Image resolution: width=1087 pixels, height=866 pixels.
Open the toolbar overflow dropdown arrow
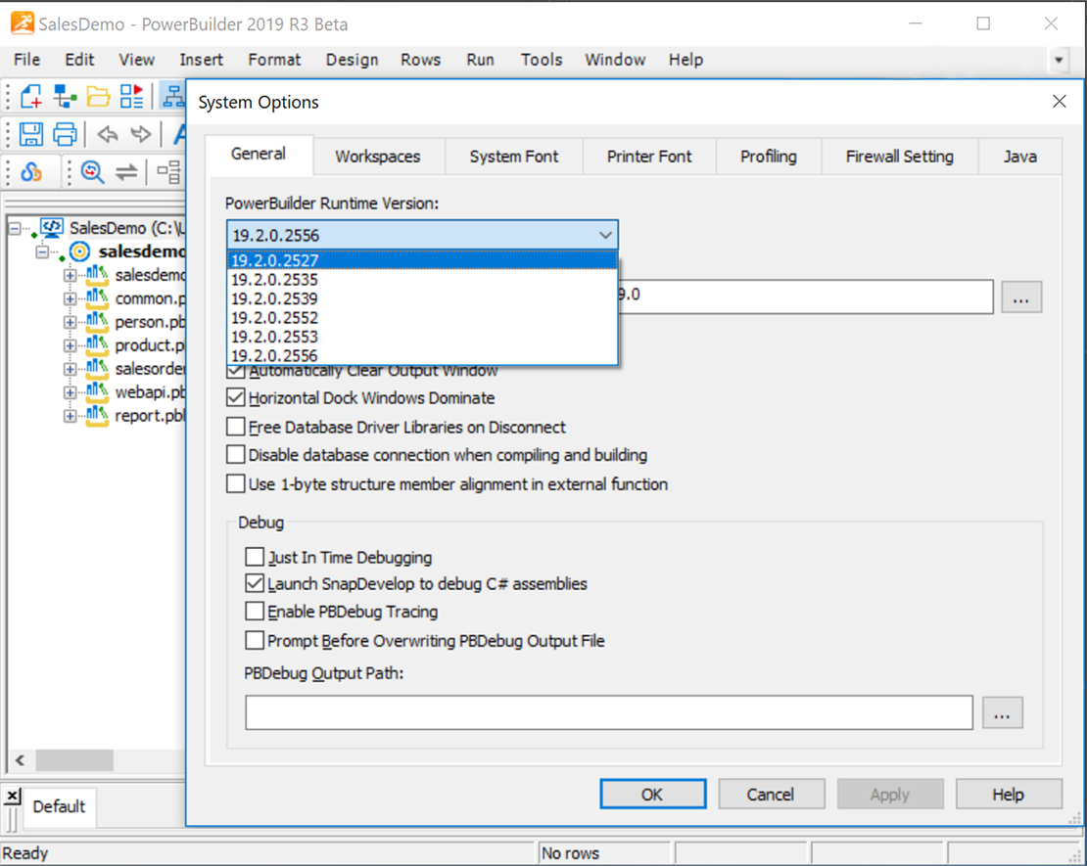point(1059,60)
